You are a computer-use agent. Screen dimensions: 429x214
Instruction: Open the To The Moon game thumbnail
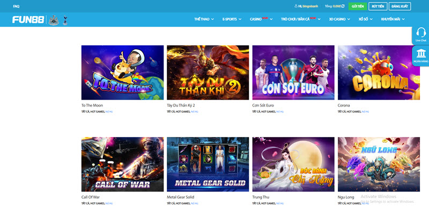coord(123,73)
